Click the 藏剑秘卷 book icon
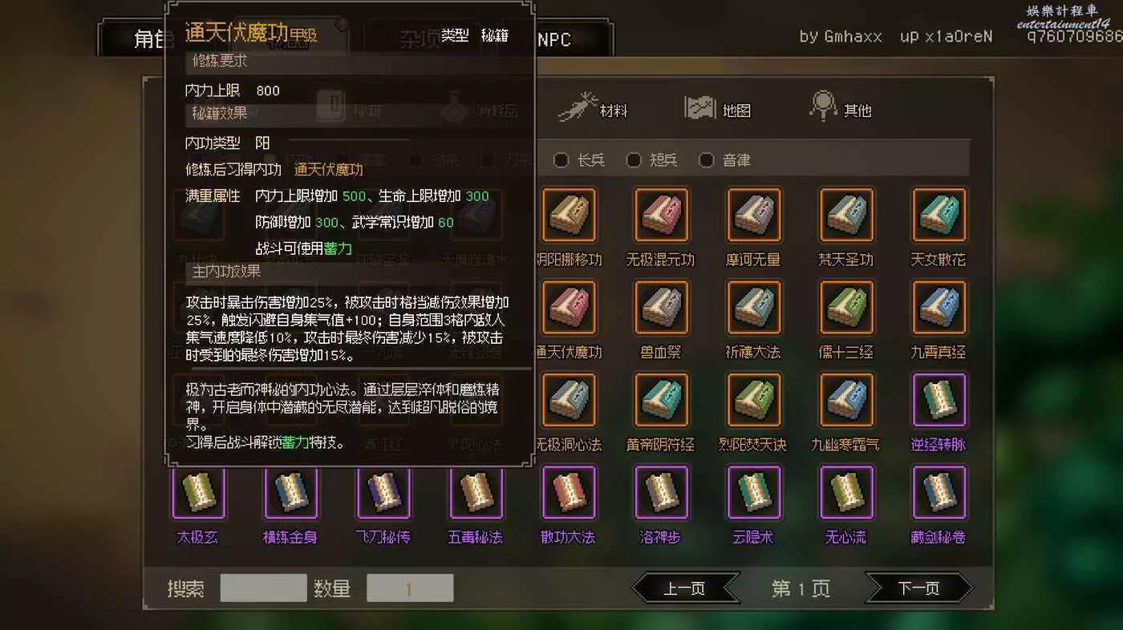This screenshot has width=1123, height=630. click(939, 492)
